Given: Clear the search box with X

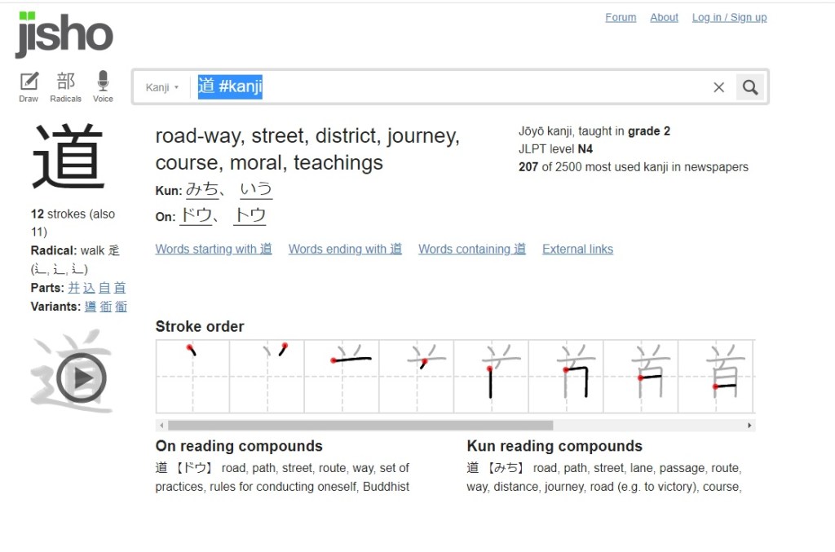Looking at the screenshot, I should coord(718,87).
